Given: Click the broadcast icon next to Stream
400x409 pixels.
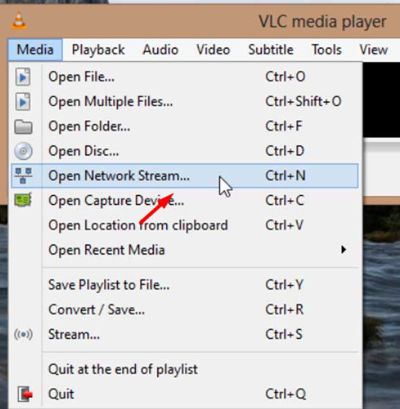Looking at the screenshot, I should tap(23, 334).
